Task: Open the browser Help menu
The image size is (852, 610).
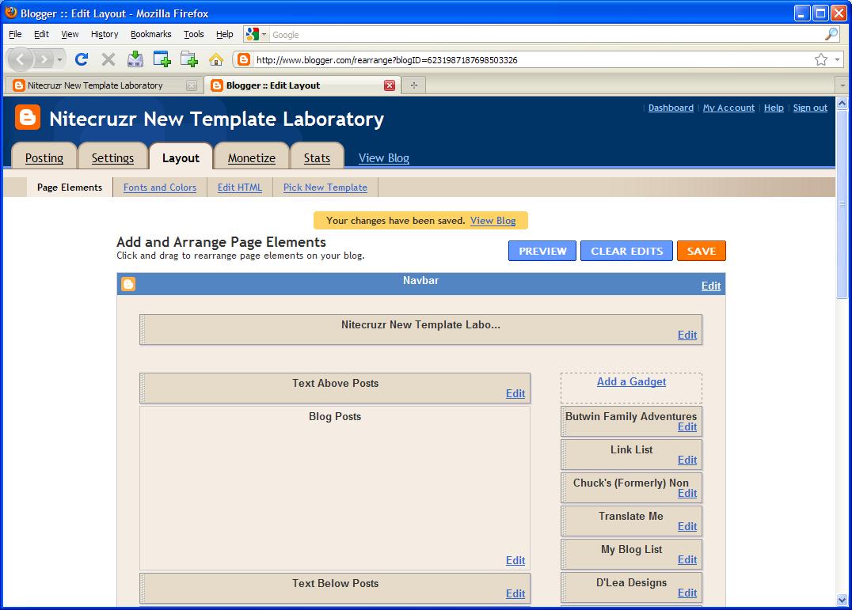Action: click(224, 34)
